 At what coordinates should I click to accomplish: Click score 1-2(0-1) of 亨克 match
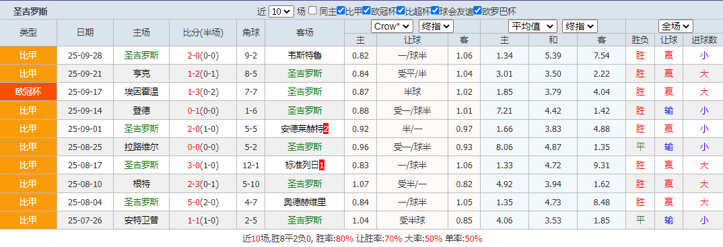coord(203,74)
